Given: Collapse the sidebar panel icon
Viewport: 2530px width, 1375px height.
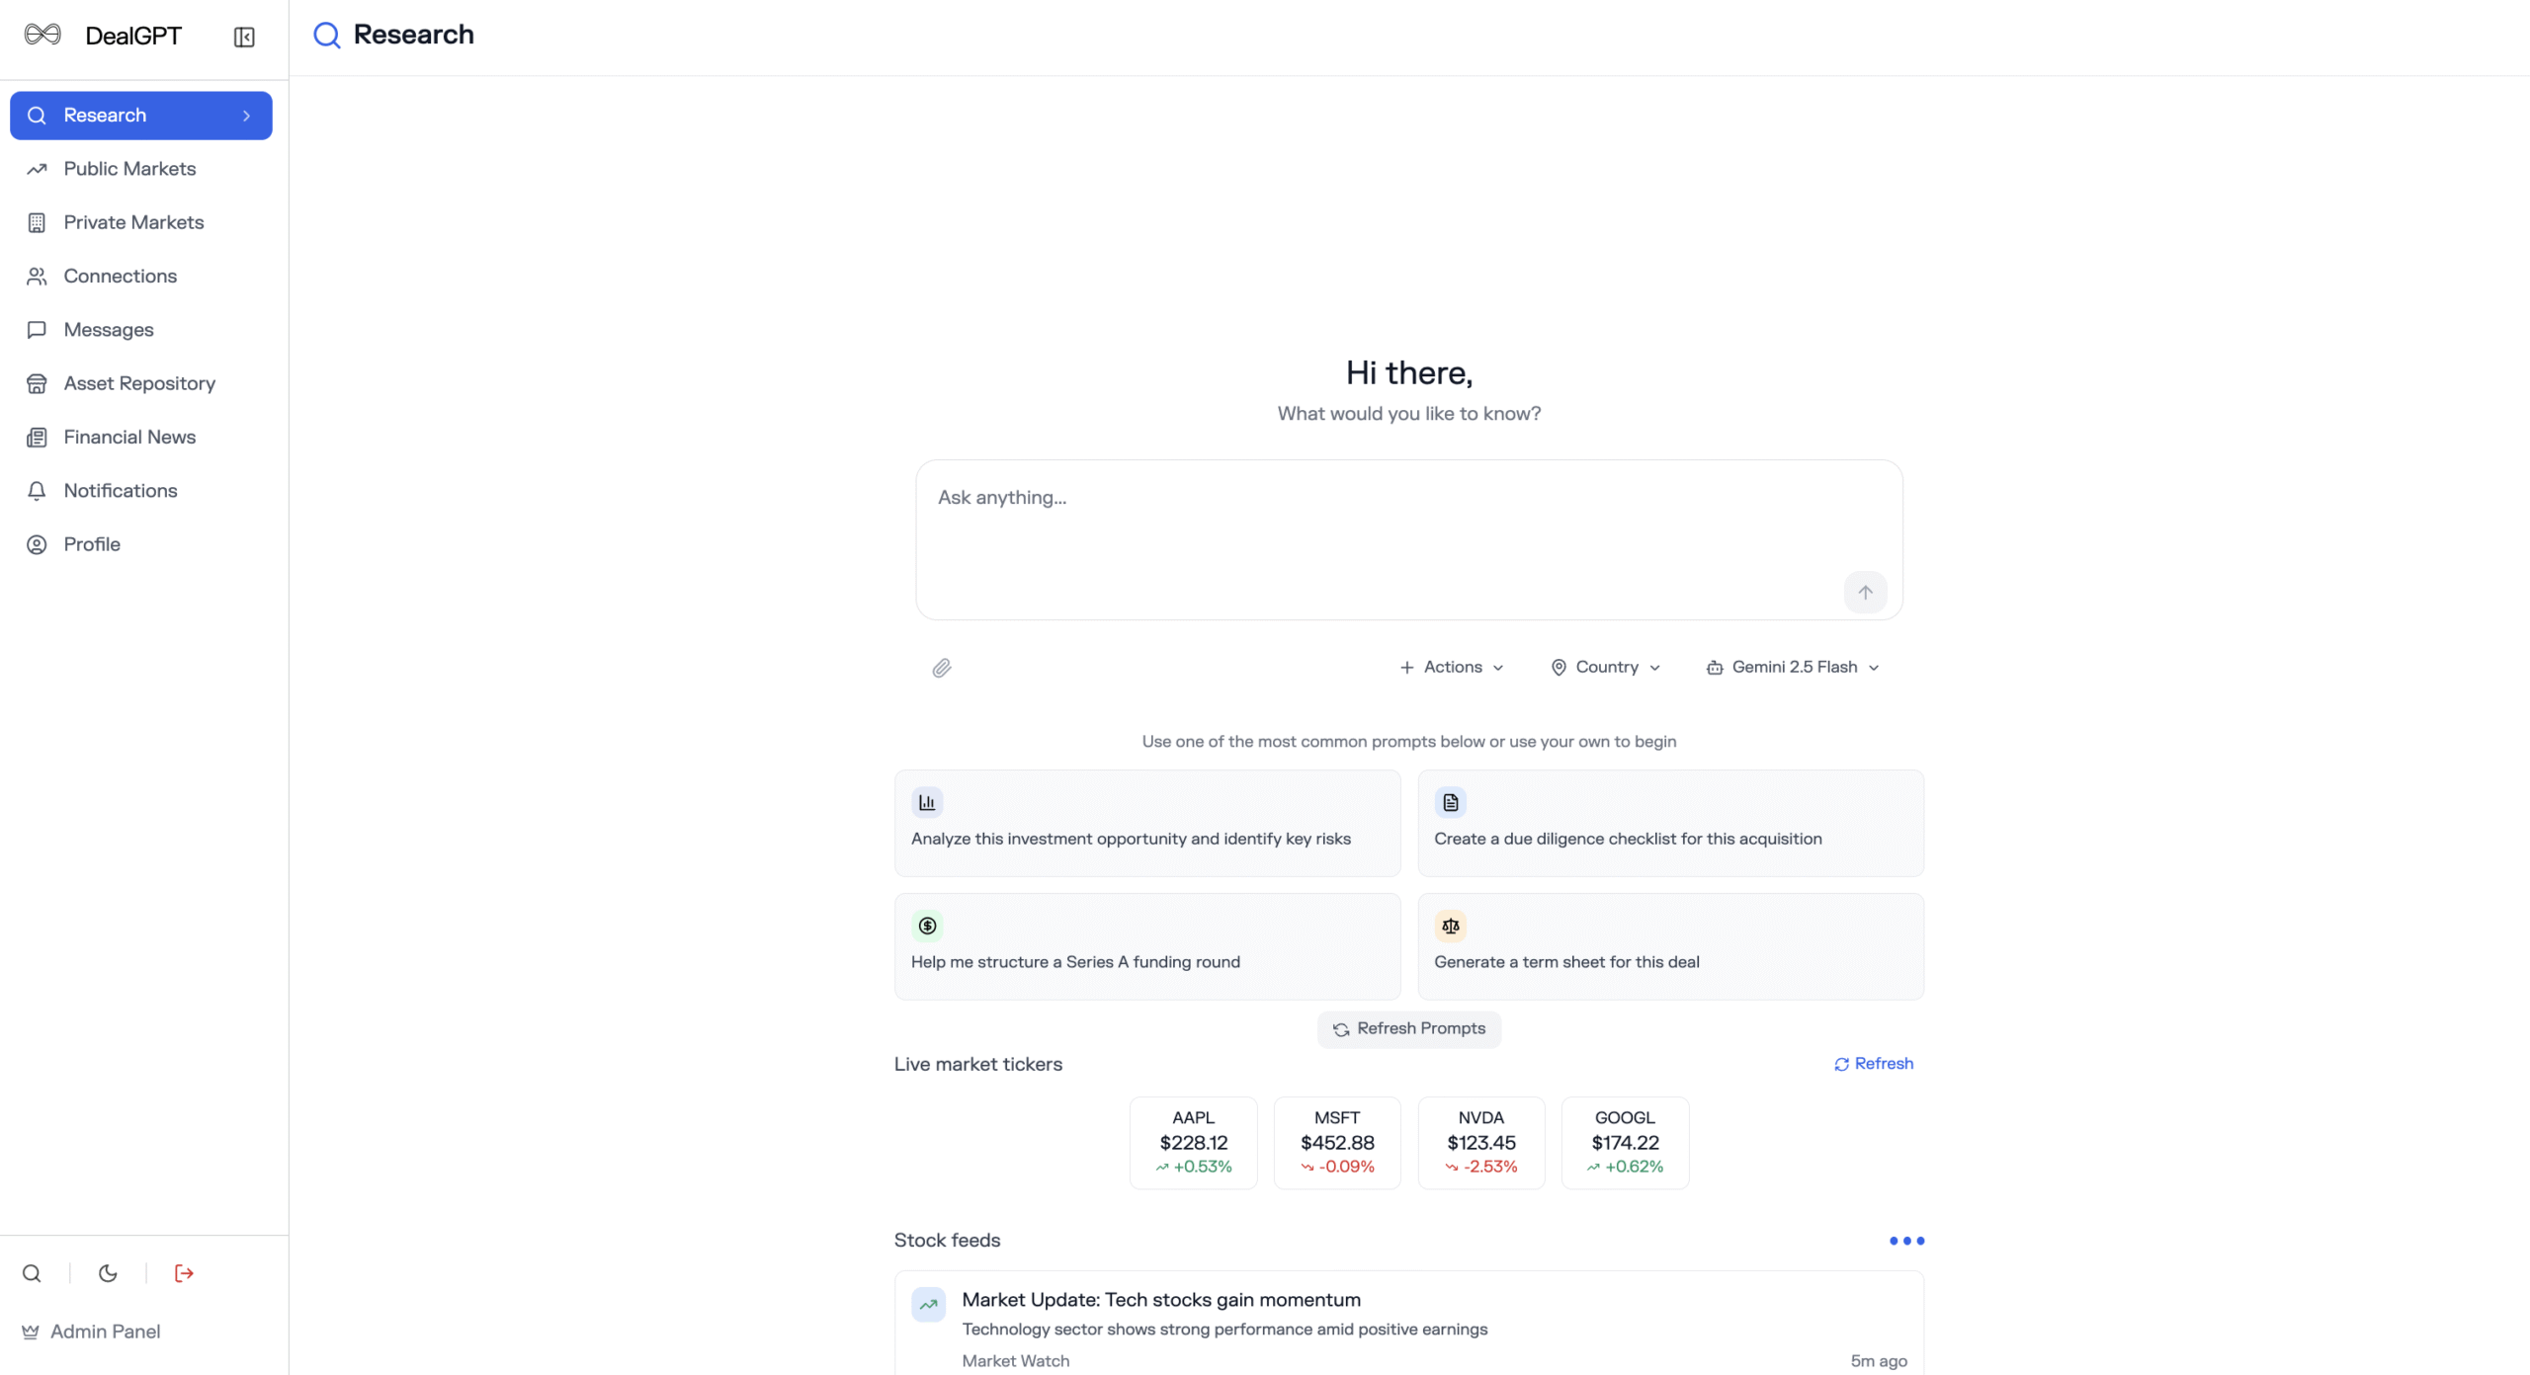Looking at the screenshot, I should (244, 37).
